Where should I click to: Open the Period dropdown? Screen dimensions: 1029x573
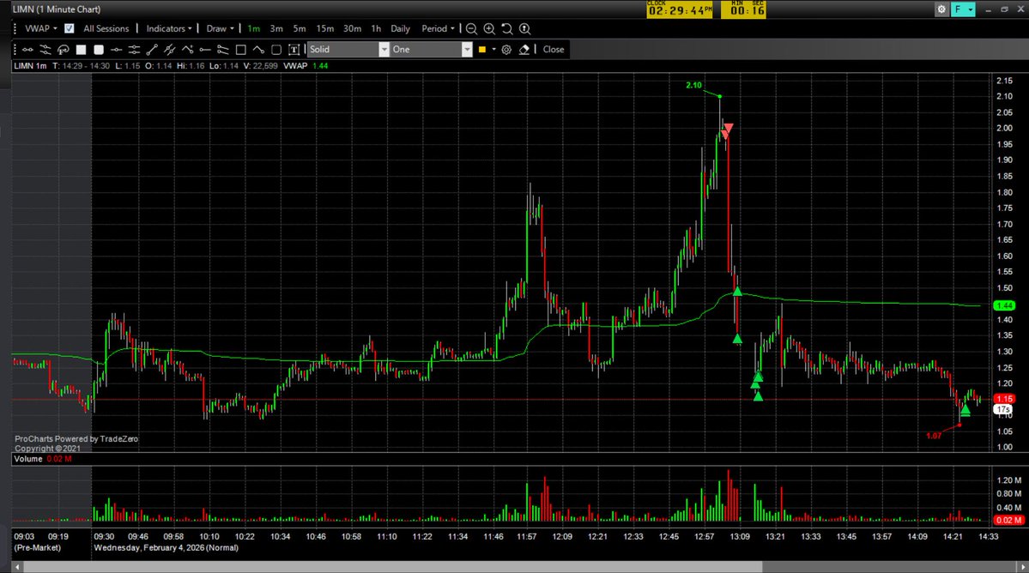(x=438, y=29)
